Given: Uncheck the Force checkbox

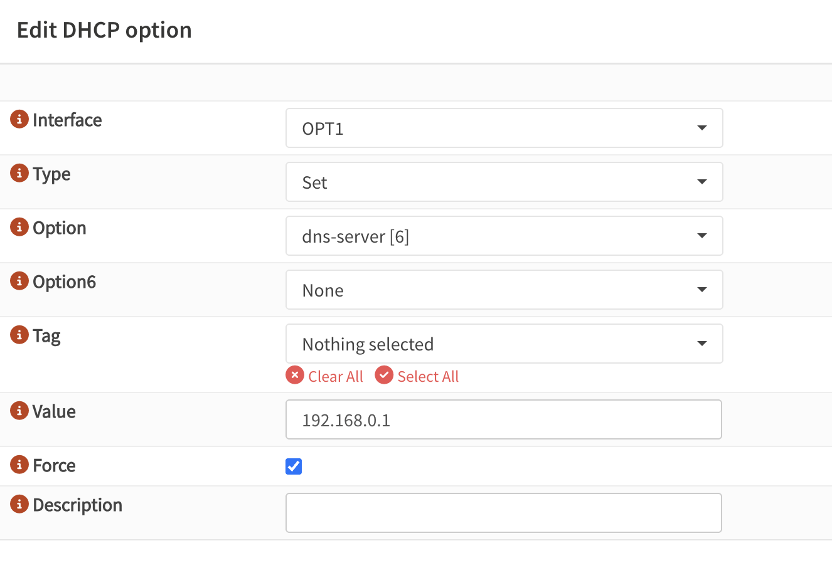Looking at the screenshot, I should pos(294,466).
